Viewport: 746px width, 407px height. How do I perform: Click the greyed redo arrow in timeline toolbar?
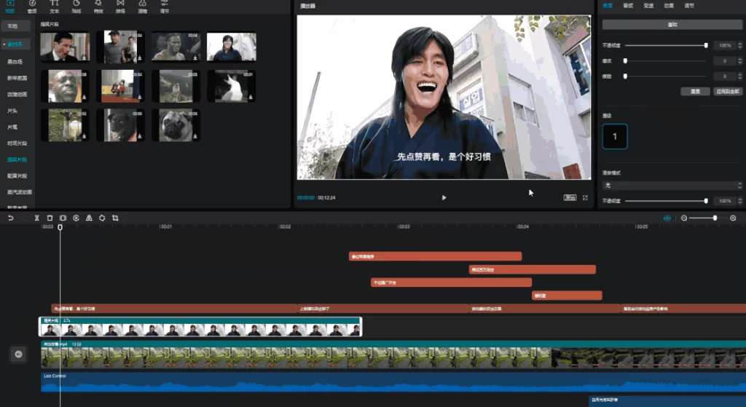click(24, 218)
